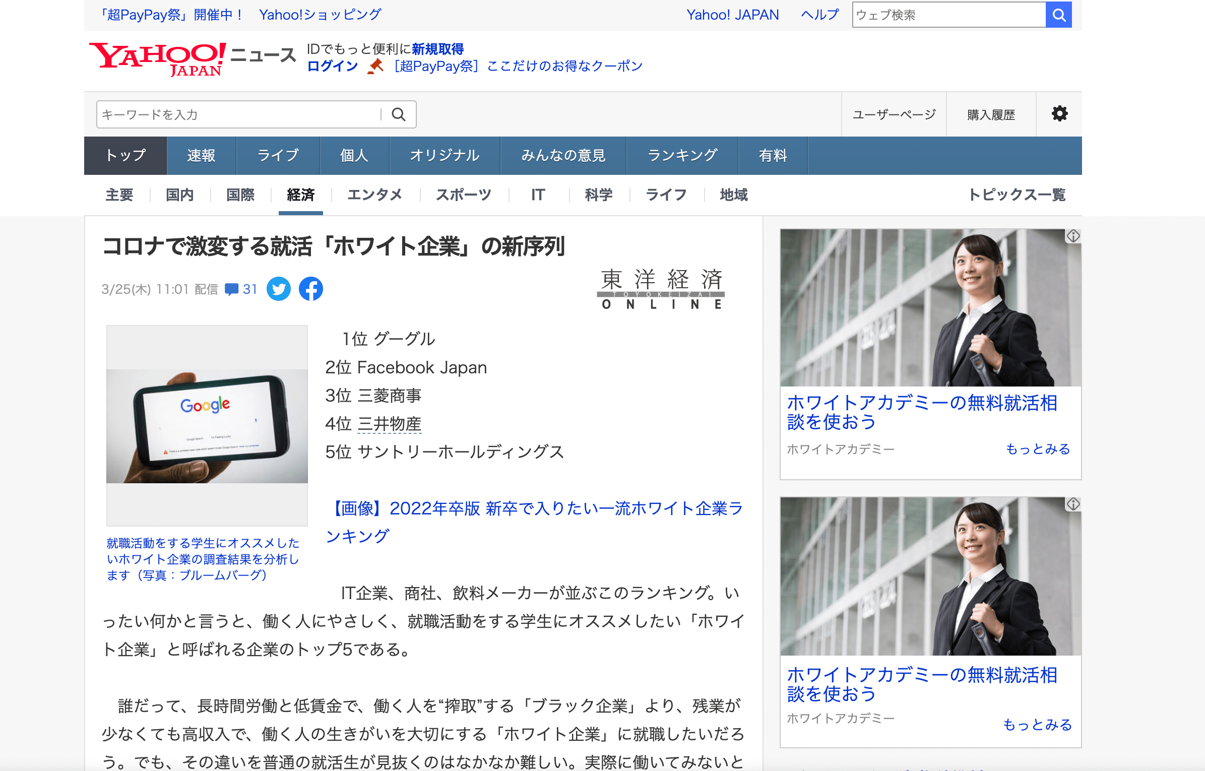Viewport: 1205px width, 771px height.
Task: Click the 3/25(木) 11:01 配信 timestamp
Action: (x=160, y=289)
